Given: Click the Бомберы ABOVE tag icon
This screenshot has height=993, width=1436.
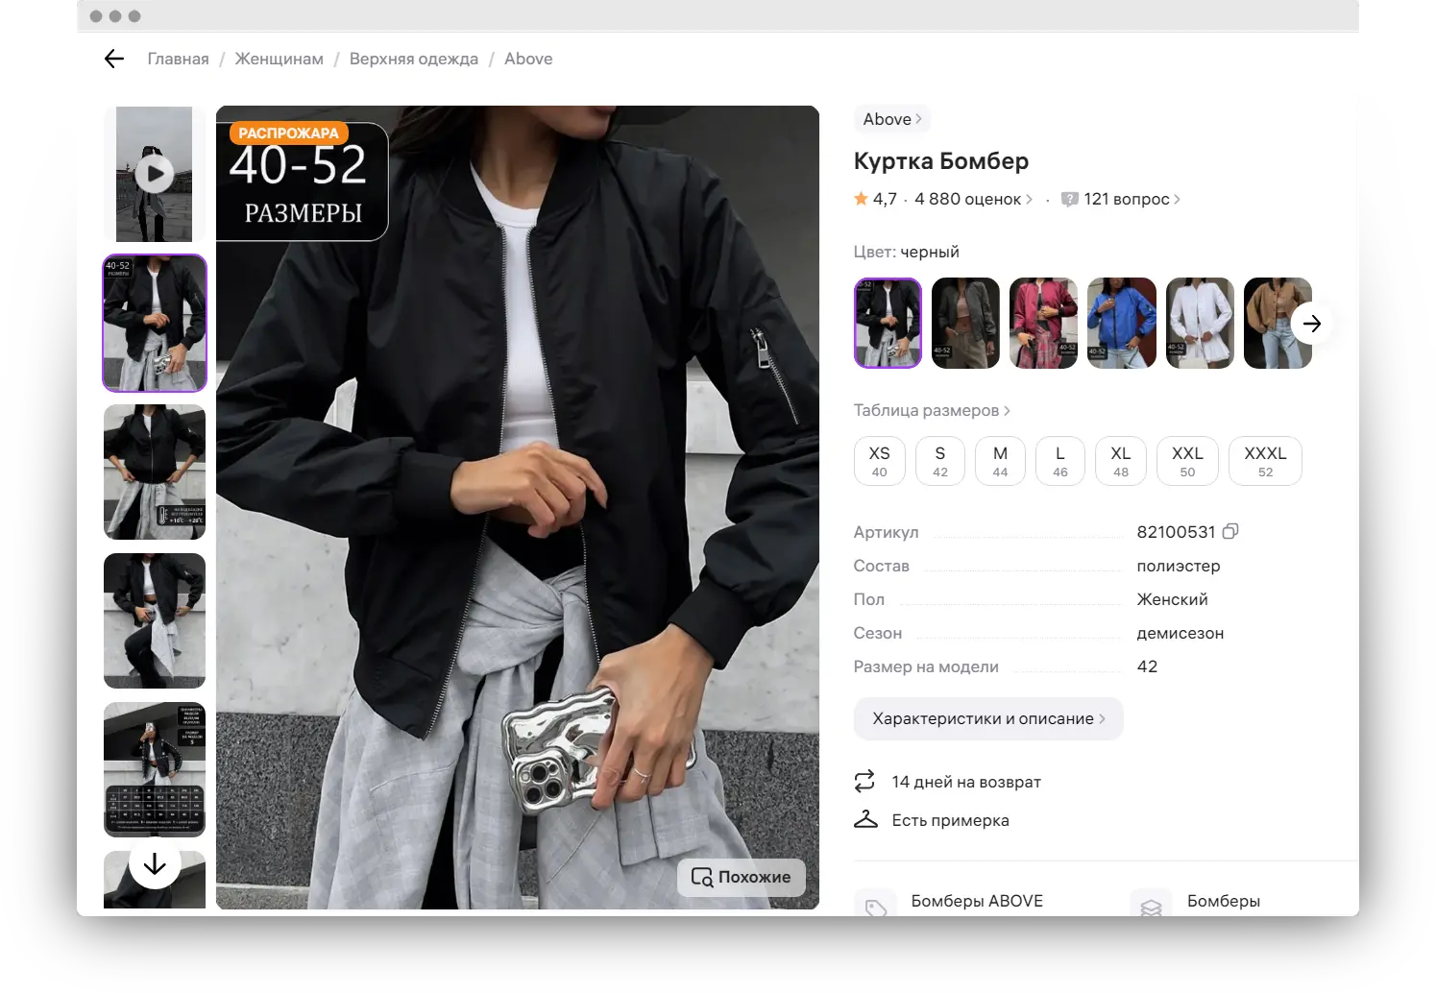Looking at the screenshot, I should [x=875, y=906].
